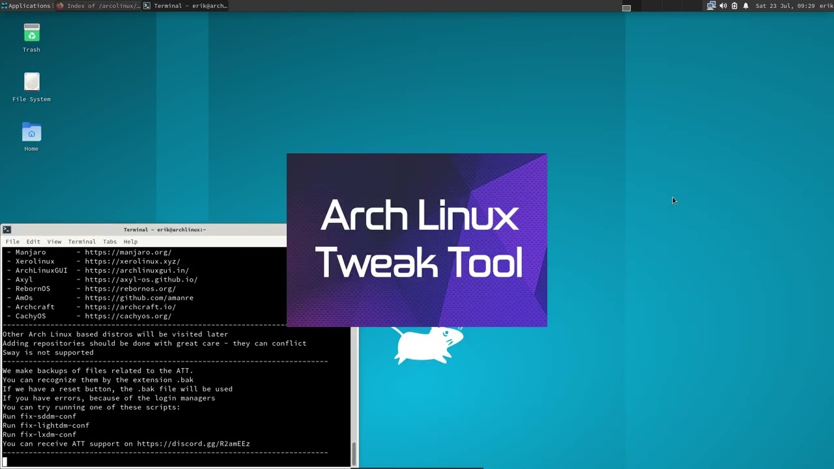Click 'We make backups of files' line
Viewport: 834px width, 469px height.
pos(98,371)
